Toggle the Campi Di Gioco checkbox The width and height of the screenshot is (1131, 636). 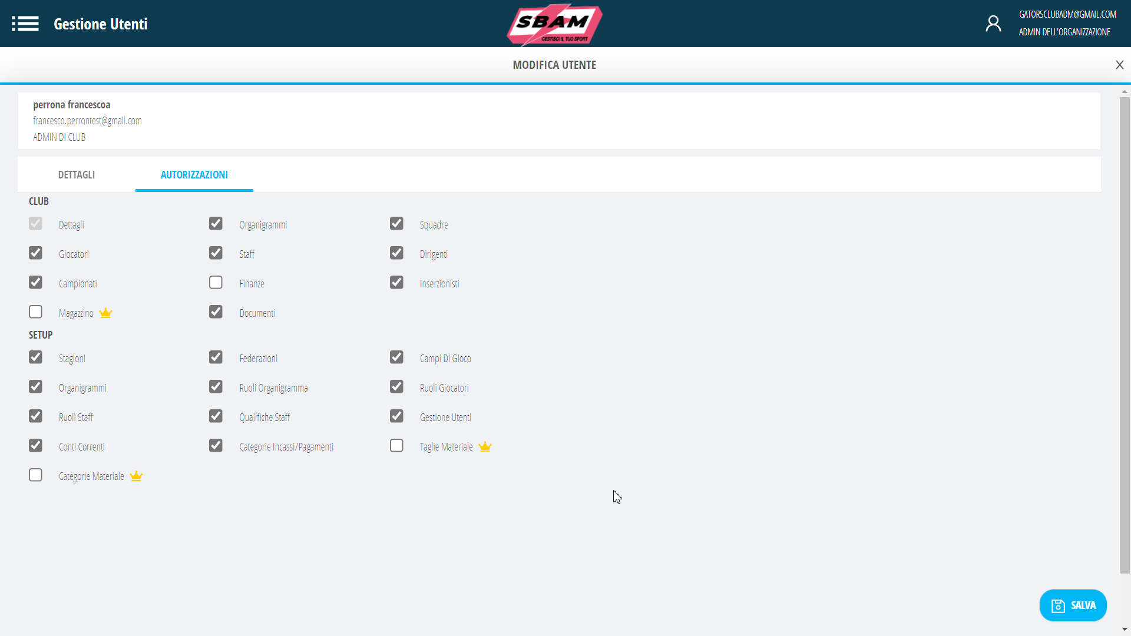point(396,357)
